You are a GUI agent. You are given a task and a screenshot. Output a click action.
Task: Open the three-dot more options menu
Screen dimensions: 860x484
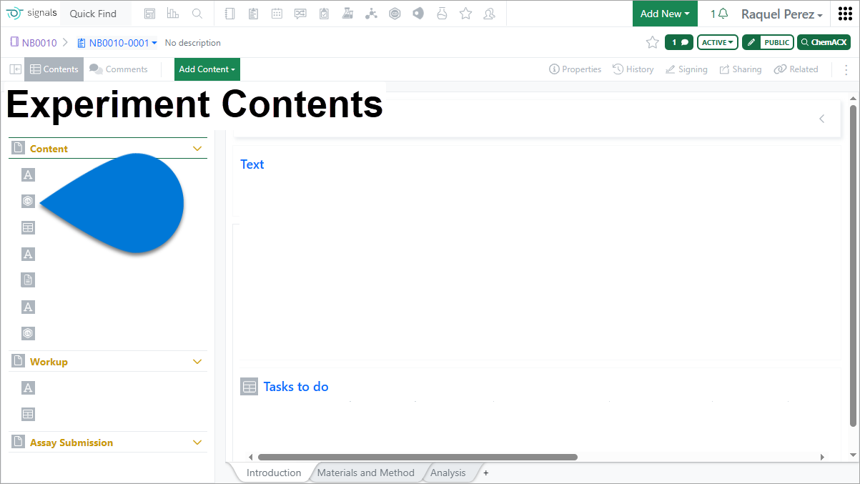pos(846,69)
